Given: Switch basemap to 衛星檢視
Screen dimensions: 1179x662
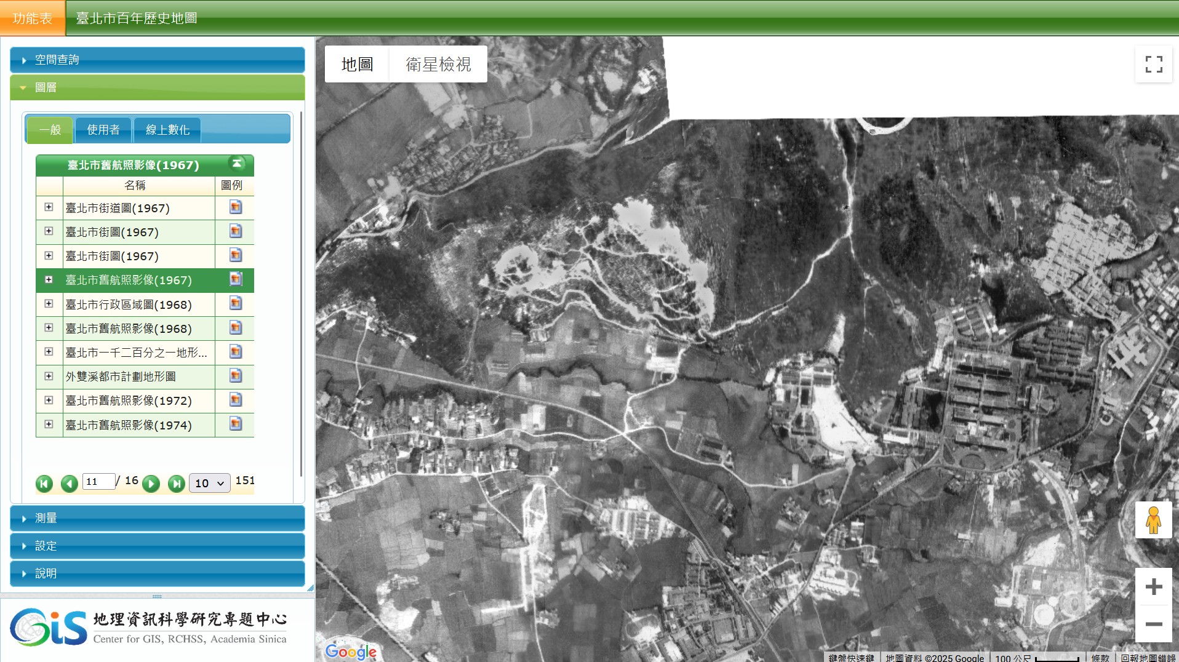Looking at the screenshot, I should tap(438, 64).
